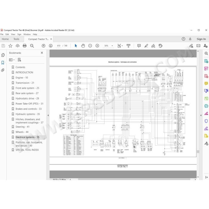Toggle the Page Thumbnails panel
209x209 pixels.
[3, 55]
